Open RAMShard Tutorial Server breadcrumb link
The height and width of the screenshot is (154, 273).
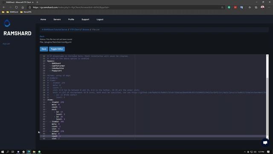[55, 30]
